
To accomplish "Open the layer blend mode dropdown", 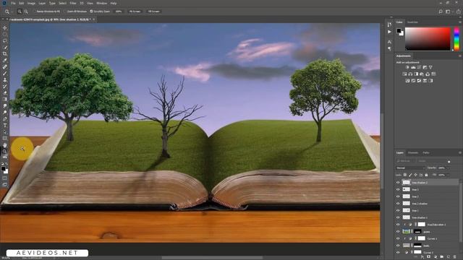I will [410, 168].
